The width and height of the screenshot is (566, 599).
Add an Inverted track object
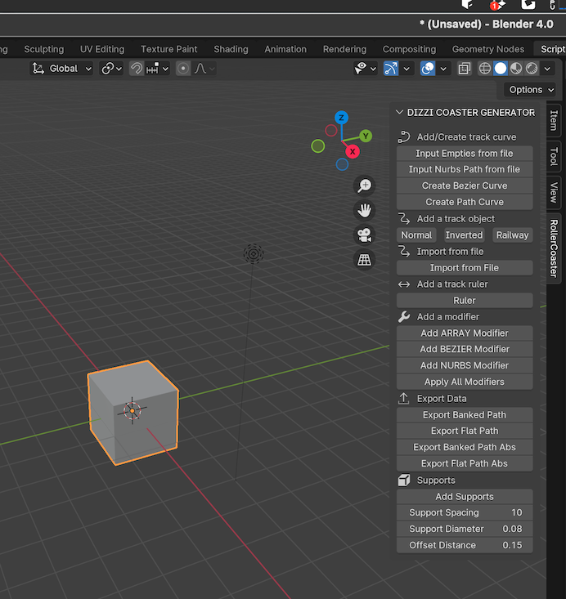pos(465,235)
